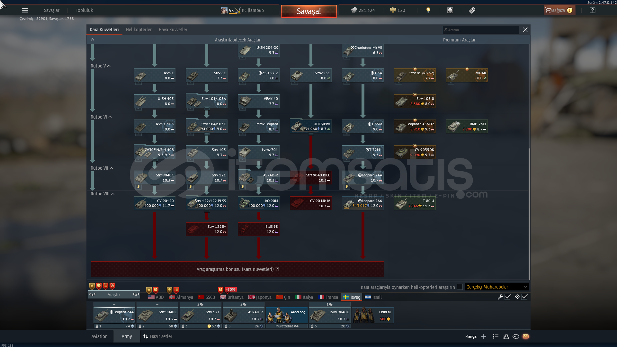This screenshot has width=617, height=347.
Task: Click the Silver Lions currency icon
Action: pyautogui.click(x=354, y=10)
